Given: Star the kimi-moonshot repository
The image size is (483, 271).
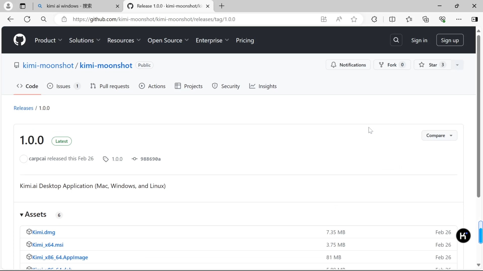Looking at the screenshot, I should (433, 65).
